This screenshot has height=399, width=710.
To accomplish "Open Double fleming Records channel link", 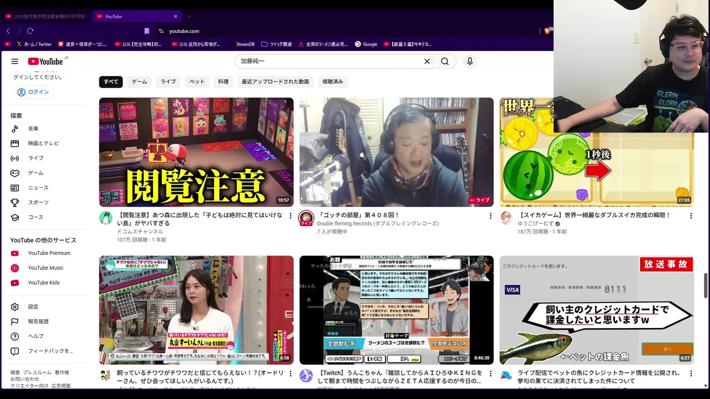I will pyautogui.click(x=378, y=223).
